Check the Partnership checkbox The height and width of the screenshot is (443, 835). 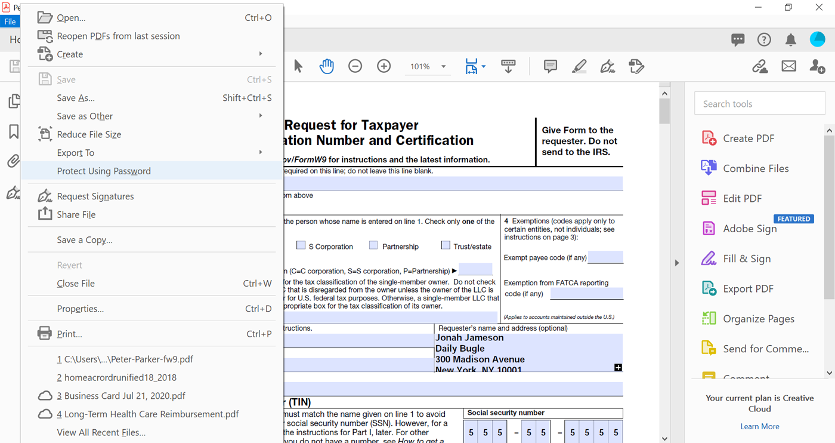tap(373, 245)
